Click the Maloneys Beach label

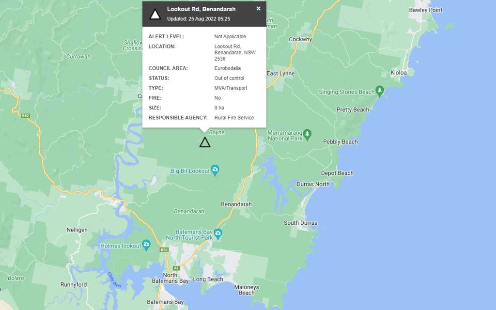(247, 290)
